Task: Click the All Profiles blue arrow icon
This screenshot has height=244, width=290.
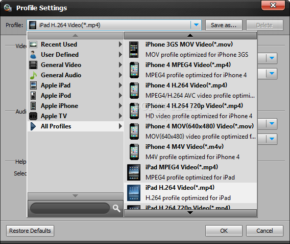Action: tap(33, 126)
